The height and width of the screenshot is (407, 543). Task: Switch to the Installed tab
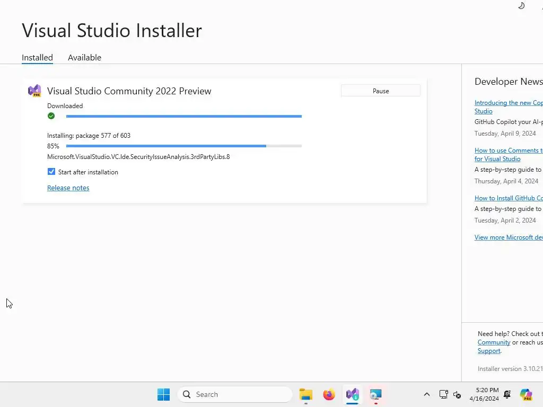point(38,57)
